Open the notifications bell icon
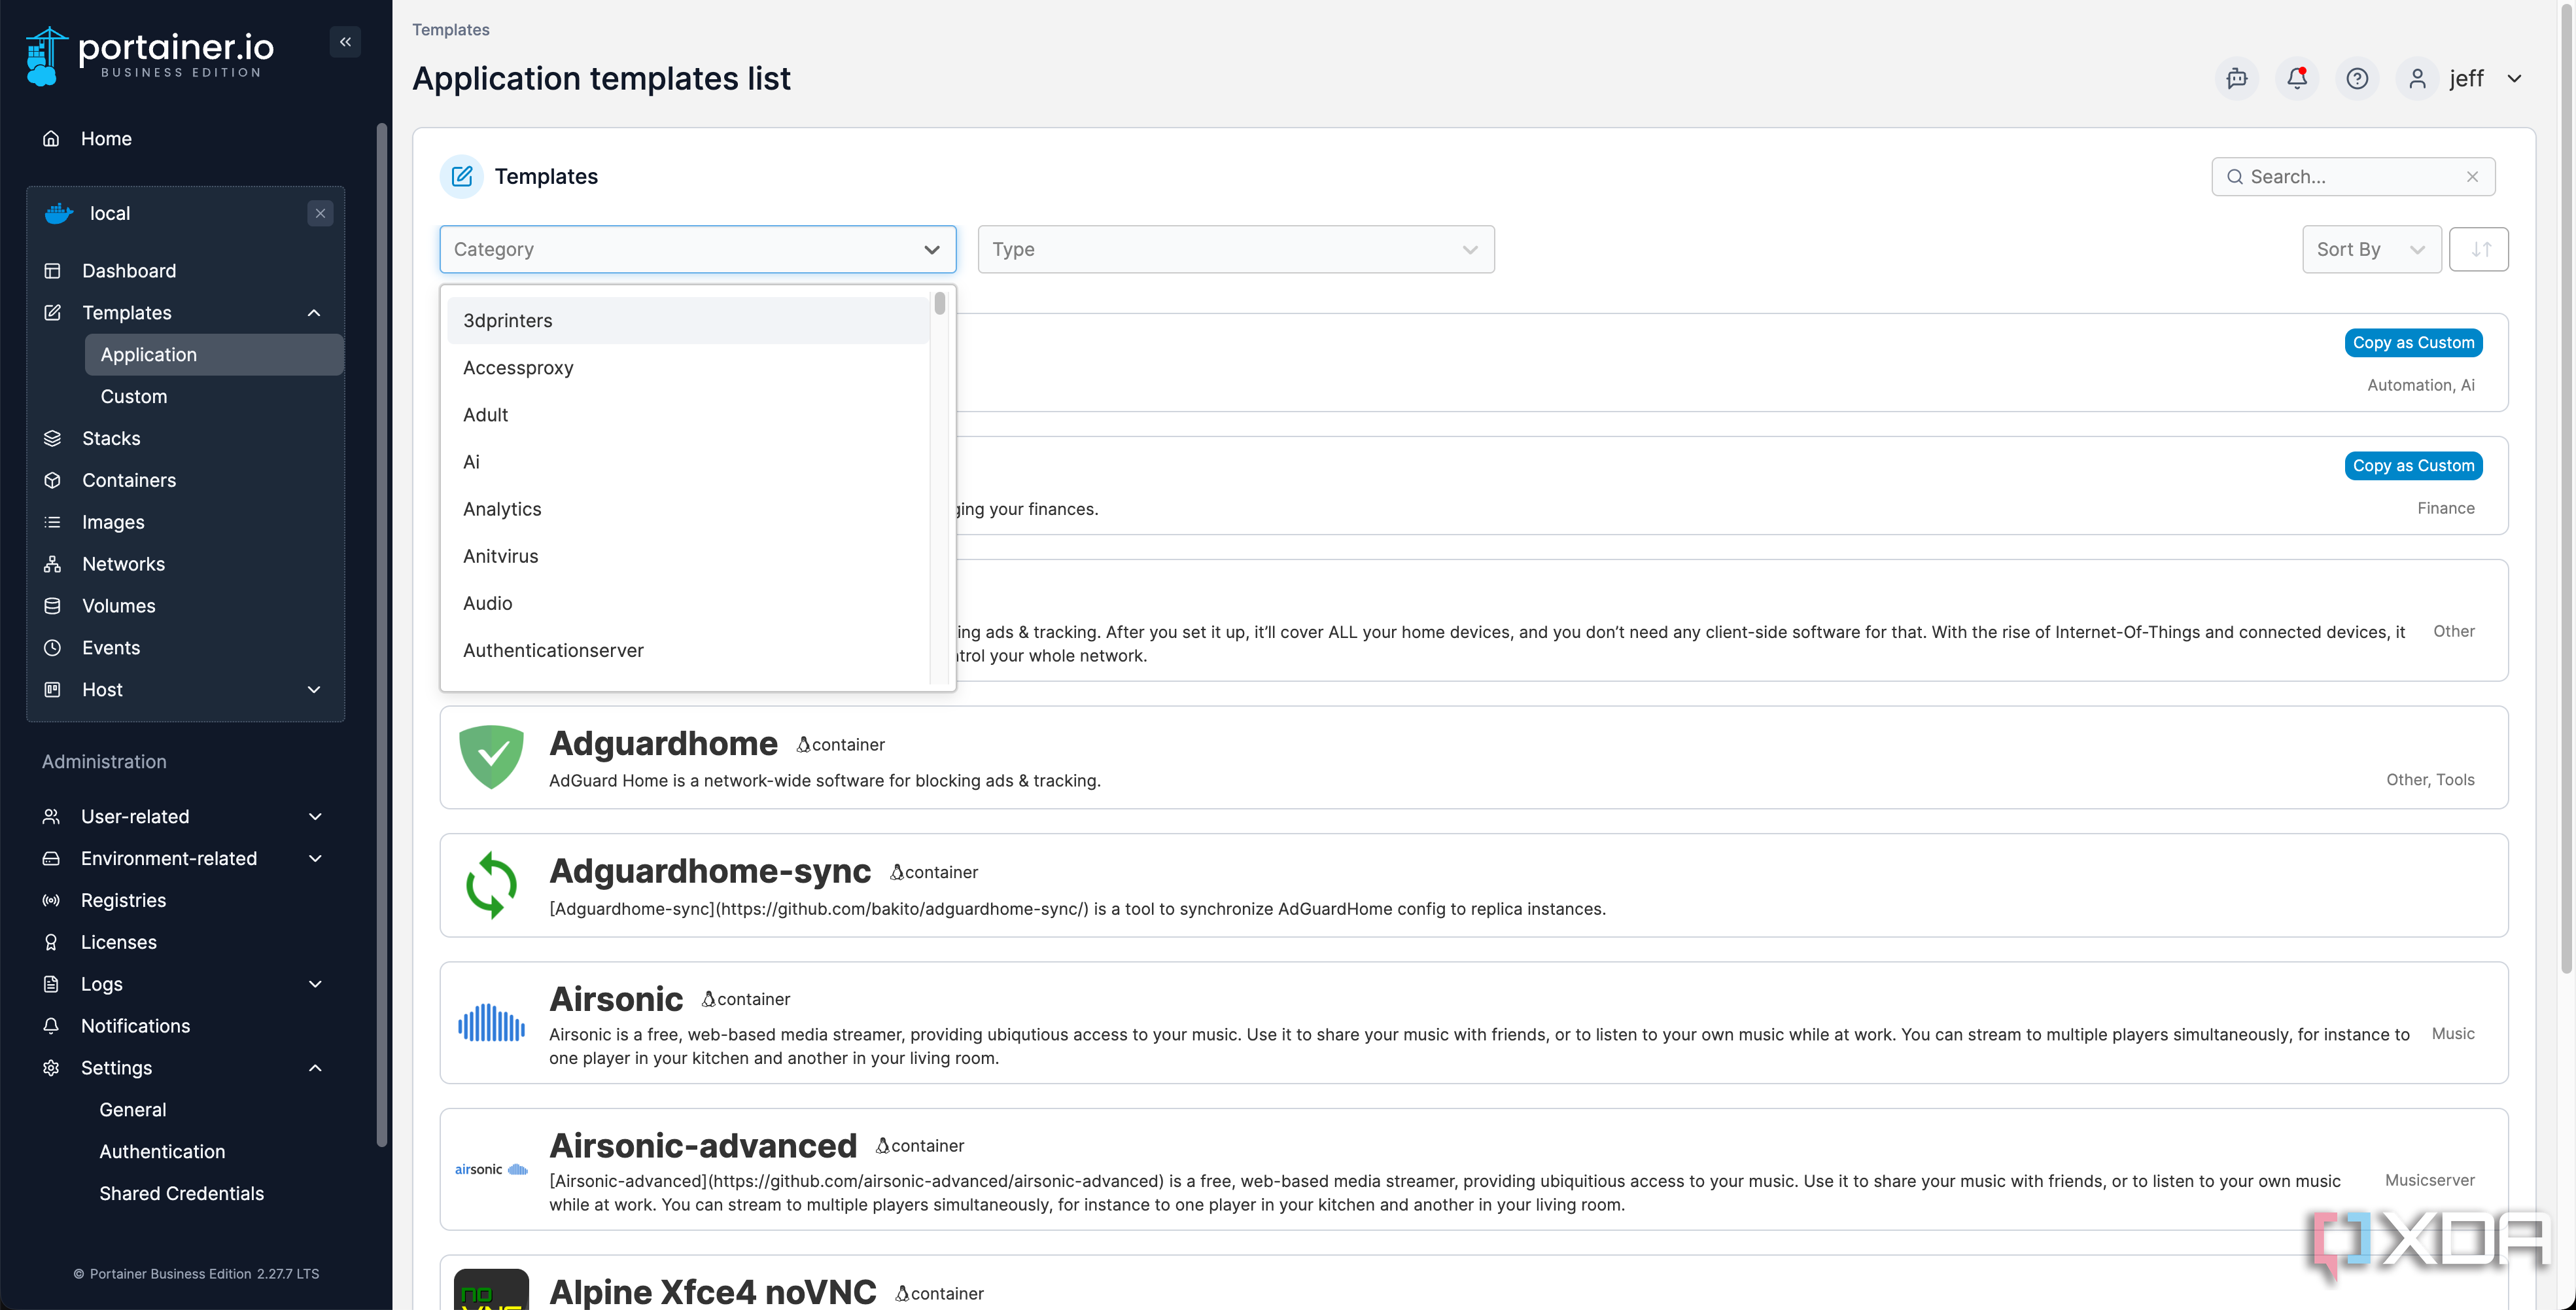Screen dimensions: 2576x1310 coord(2297,78)
